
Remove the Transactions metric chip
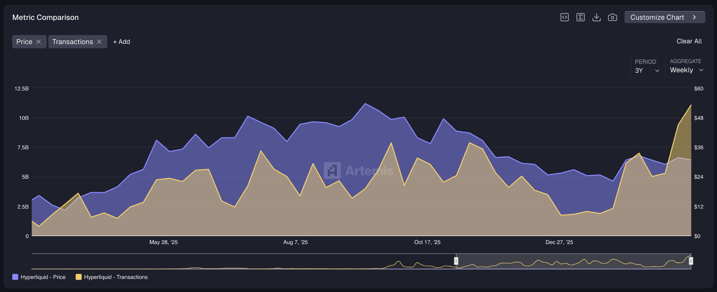(x=99, y=42)
